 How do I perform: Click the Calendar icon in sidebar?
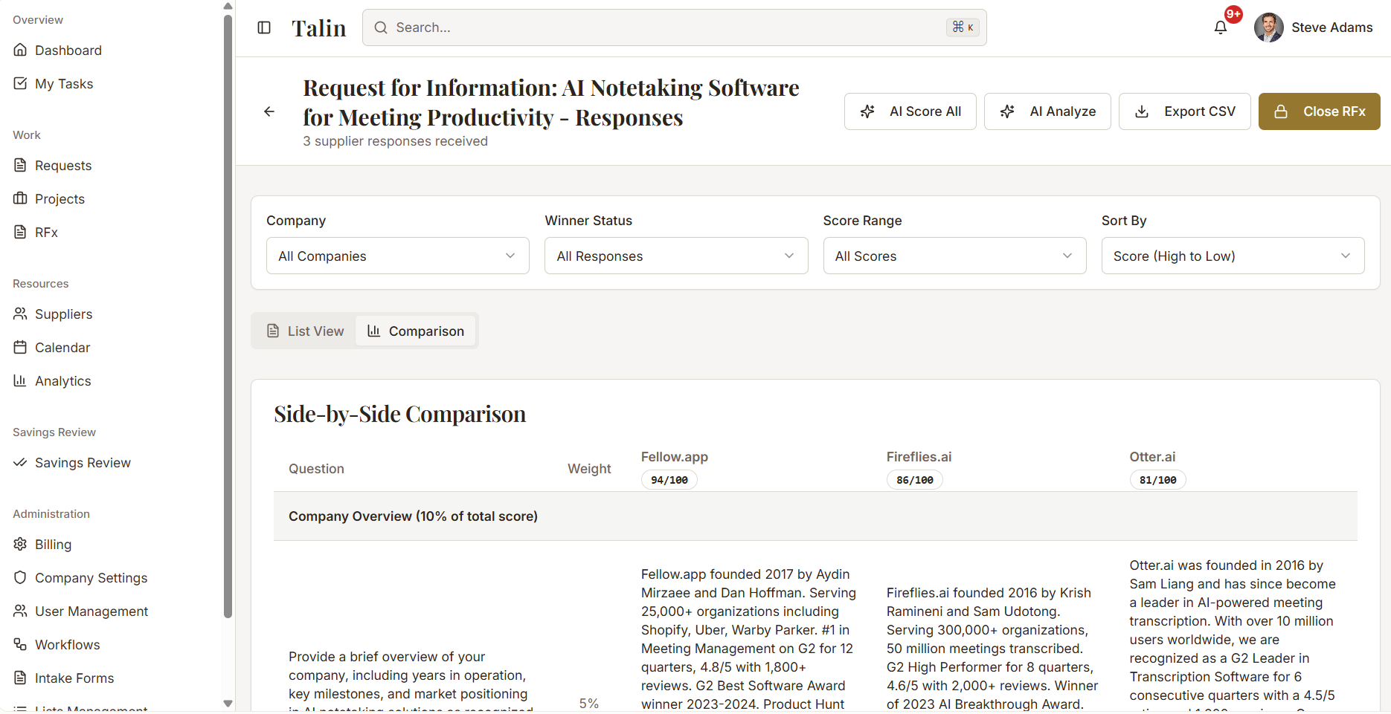[x=20, y=347]
